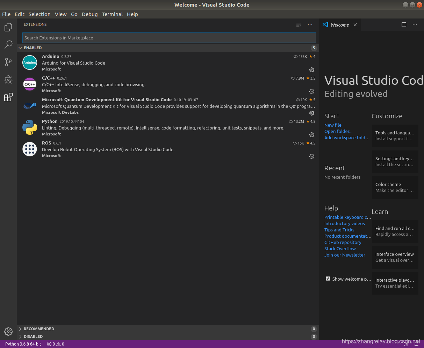
Task: Open the Terminal menu
Action: [112, 14]
